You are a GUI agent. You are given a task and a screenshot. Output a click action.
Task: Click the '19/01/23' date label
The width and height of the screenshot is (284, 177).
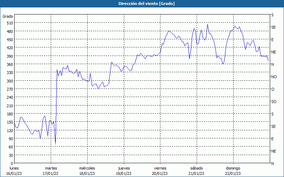point(124,173)
